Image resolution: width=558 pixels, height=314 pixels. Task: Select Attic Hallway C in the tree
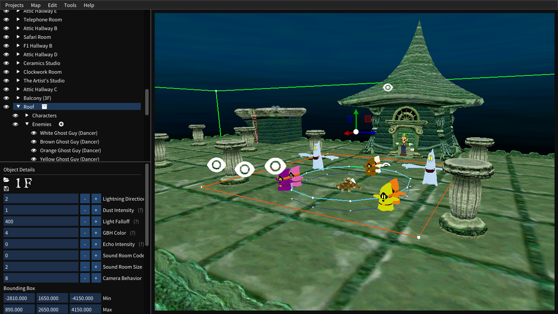[x=40, y=89]
